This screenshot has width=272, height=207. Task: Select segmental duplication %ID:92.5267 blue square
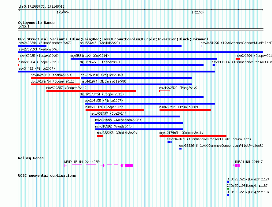[x=228, y=182]
